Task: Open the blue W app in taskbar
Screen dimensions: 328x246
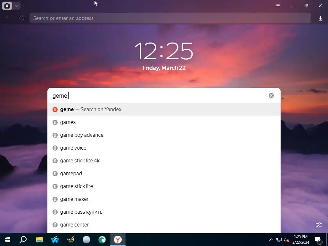Action: pyautogui.click(x=55, y=240)
